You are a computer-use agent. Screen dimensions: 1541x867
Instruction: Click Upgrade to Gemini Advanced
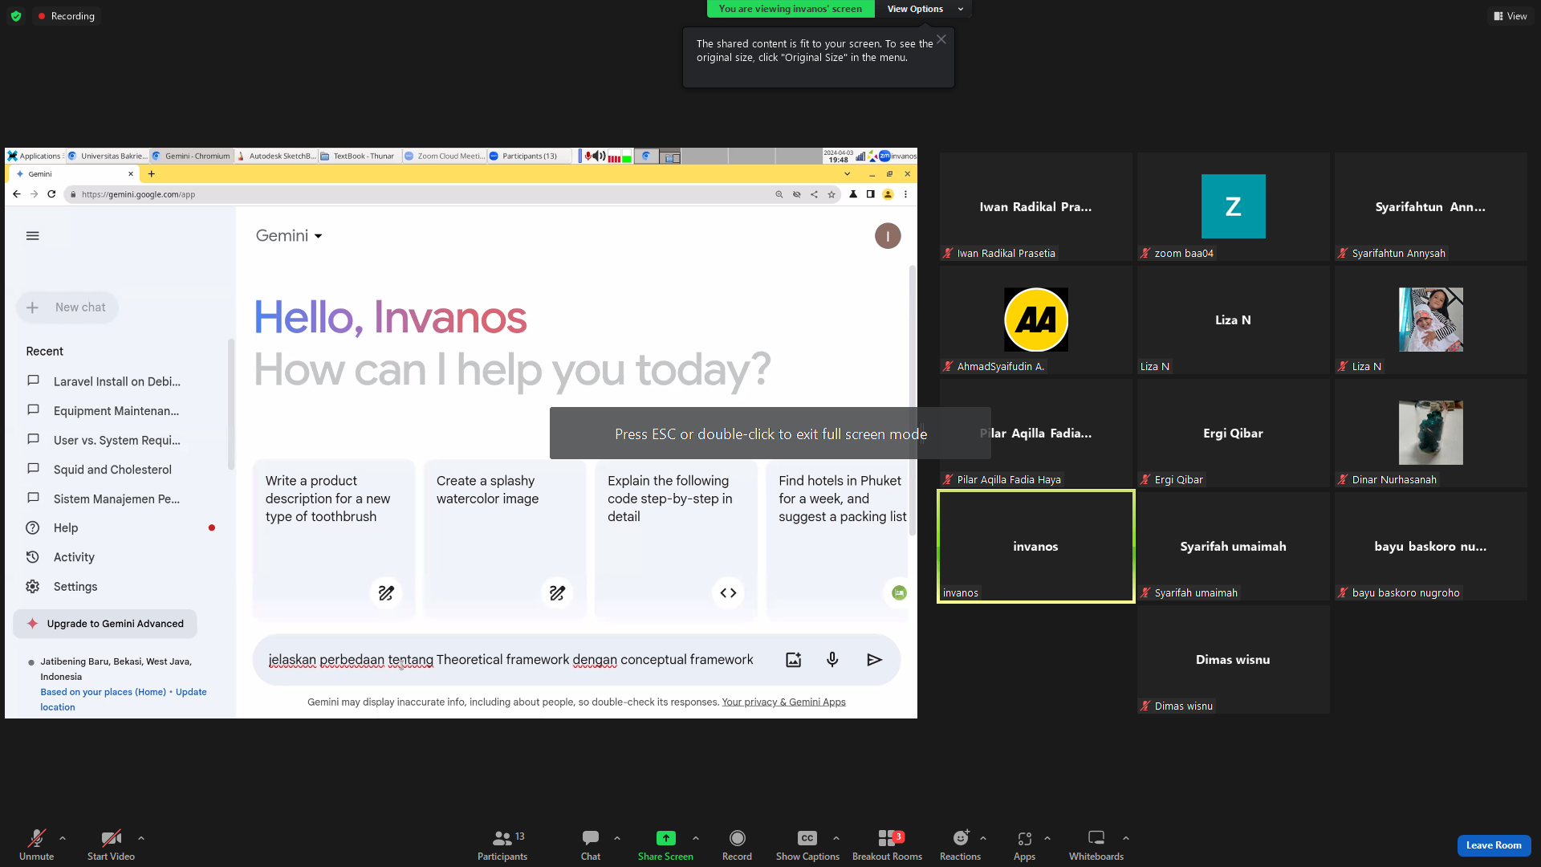coord(105,624)
